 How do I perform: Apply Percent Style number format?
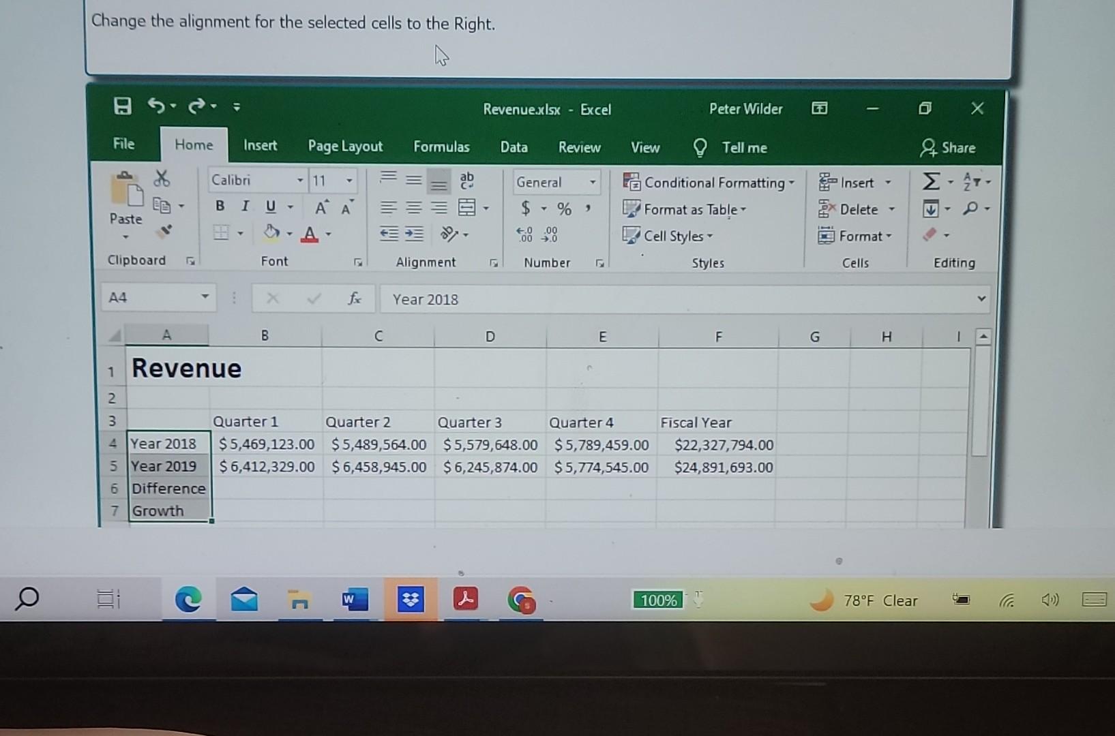coord(564,209)
